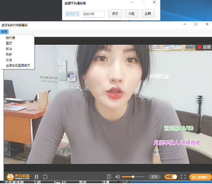212x184 pixels.
Task: Maximize the 虎牙626178直播间 window
Action: pyautogui.click(x=196, y=24)
